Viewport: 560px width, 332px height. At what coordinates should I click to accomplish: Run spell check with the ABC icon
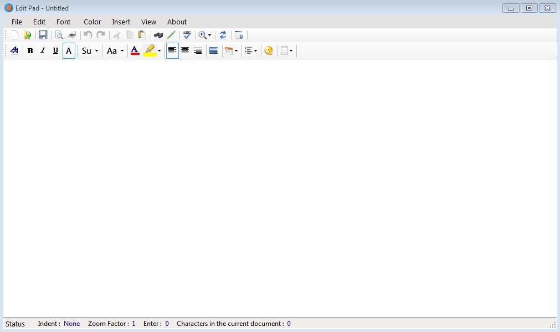(x=187, y=34)
